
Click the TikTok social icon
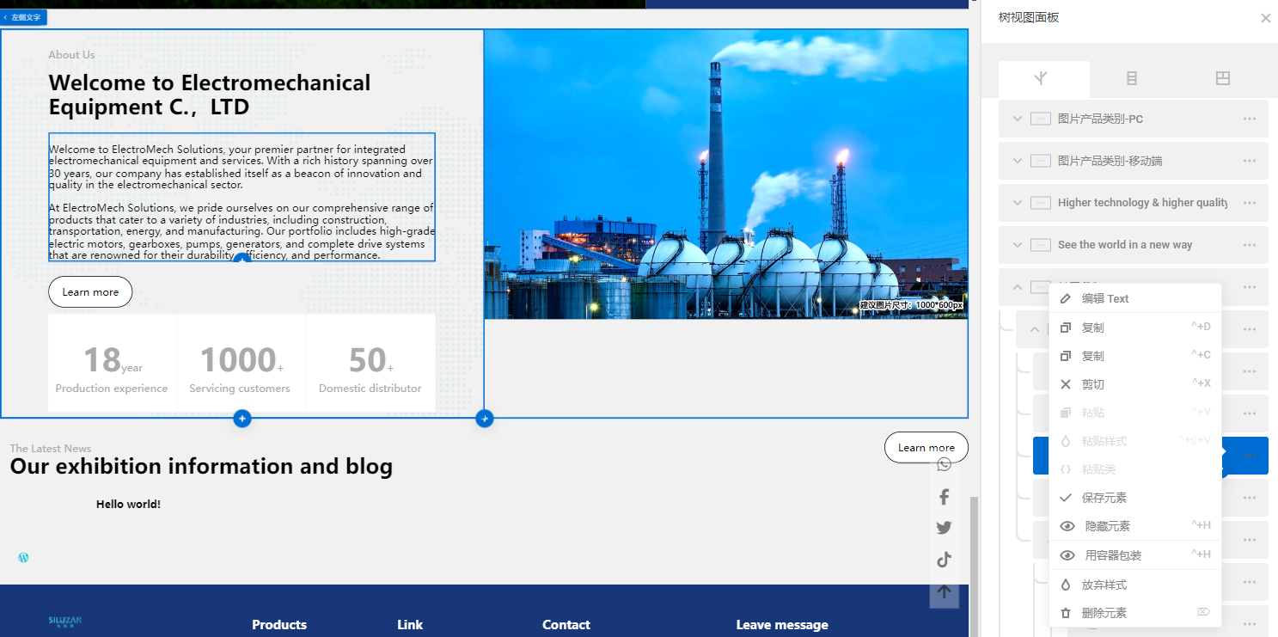(x=944, y=560)
